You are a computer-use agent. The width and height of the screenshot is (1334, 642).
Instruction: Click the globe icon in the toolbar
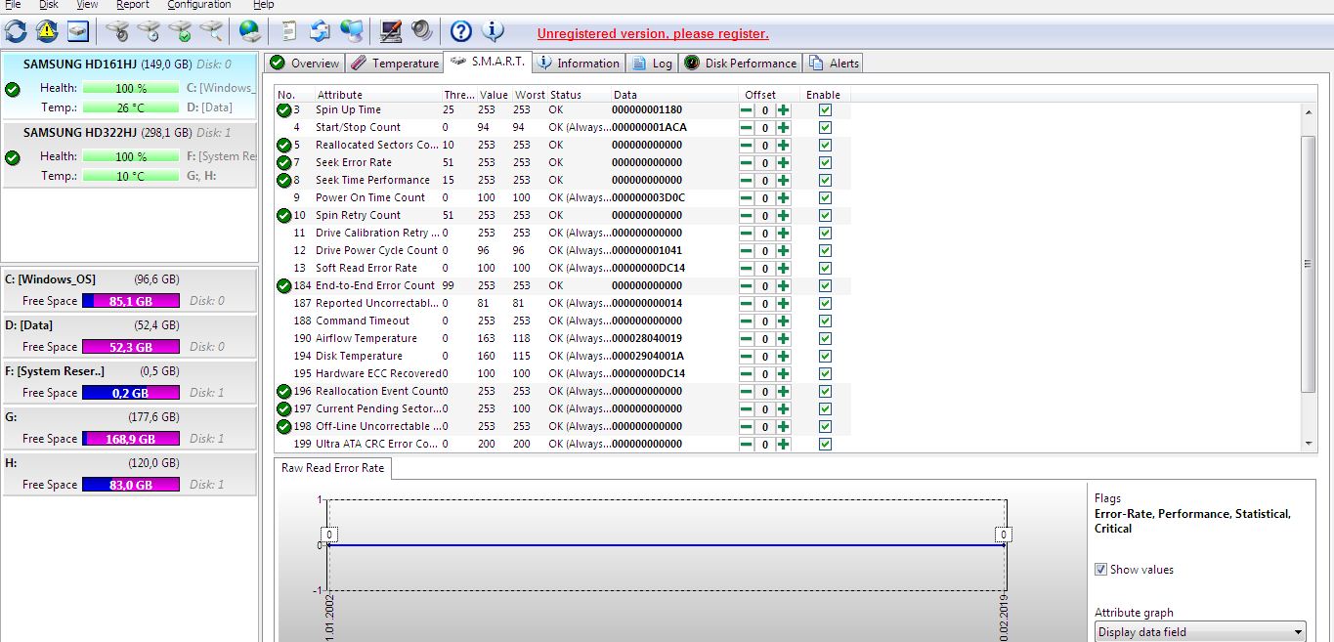pyautogui.click(x=250, y=31)
